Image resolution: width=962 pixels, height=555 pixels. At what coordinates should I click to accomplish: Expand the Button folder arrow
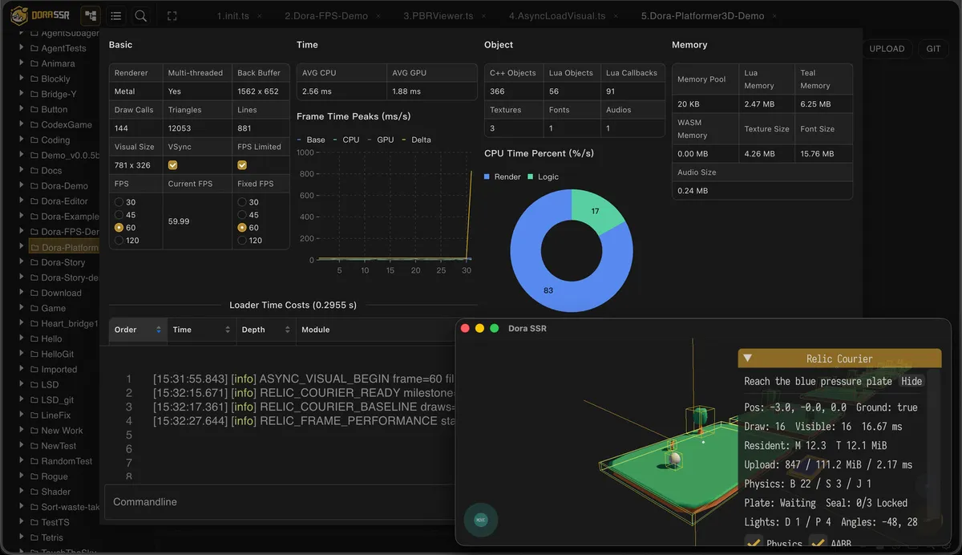click(22, 109)
